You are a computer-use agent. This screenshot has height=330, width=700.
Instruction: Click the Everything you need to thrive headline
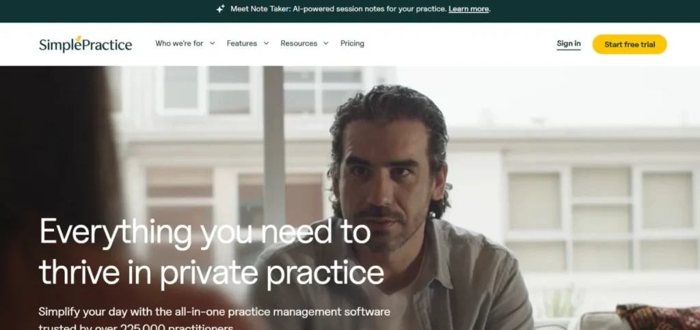[x=212, y=252]
